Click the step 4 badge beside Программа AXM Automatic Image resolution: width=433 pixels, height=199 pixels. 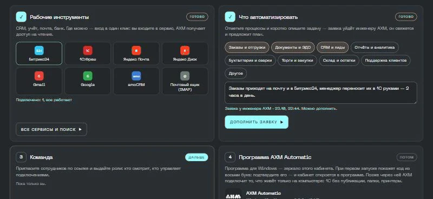[230, 157]
